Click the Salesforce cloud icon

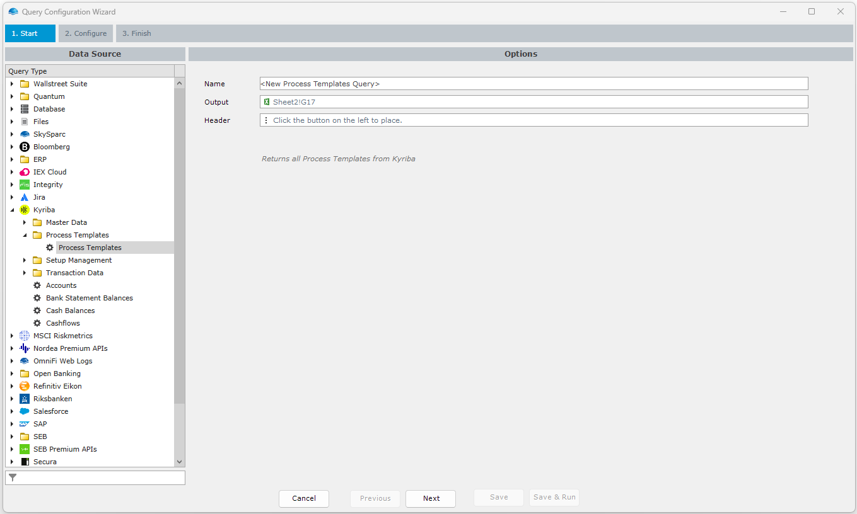[25, 411]
